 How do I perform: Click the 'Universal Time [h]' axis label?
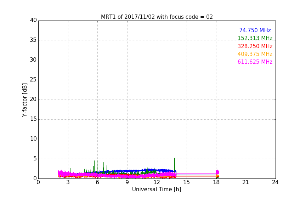[157, 189]
